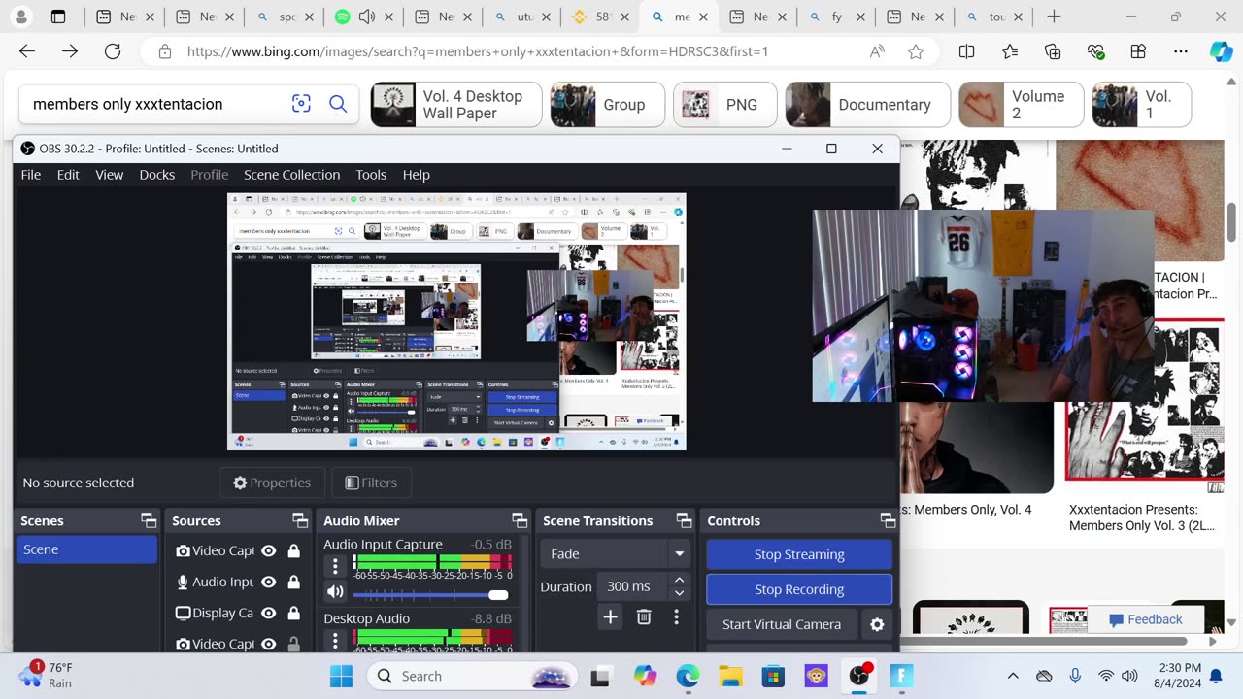
Task: Open OBS Help menu
Action: [x=417, y=175]
